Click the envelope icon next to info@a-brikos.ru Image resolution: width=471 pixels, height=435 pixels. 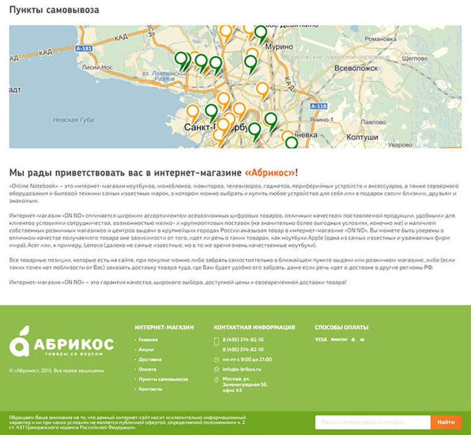coord(216,369)
